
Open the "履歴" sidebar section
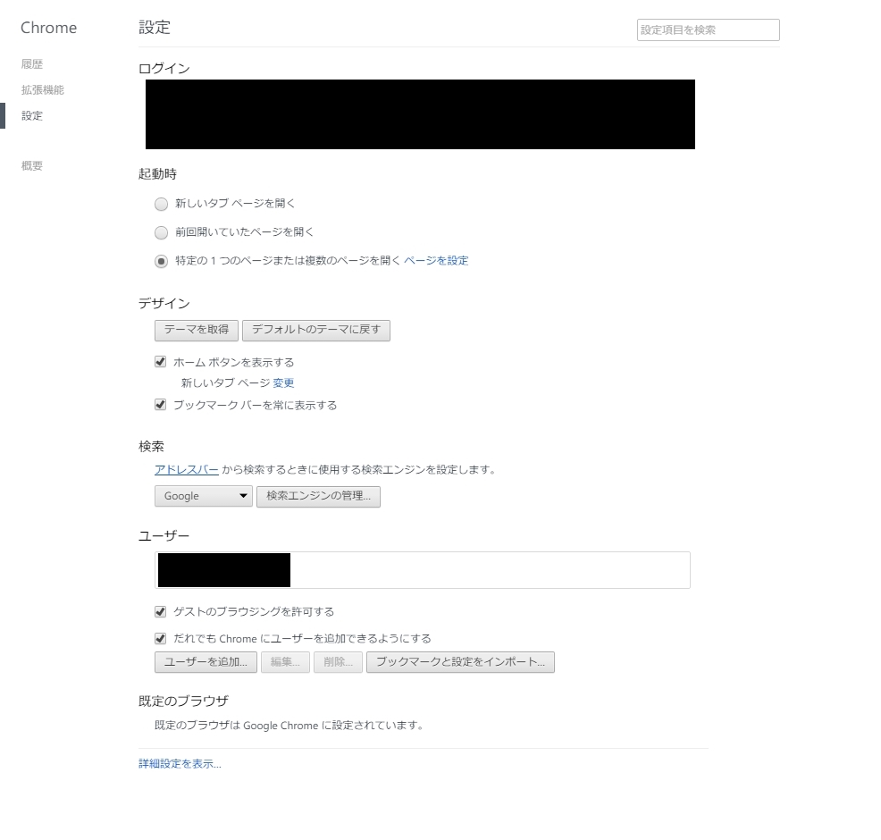(32, 63)
